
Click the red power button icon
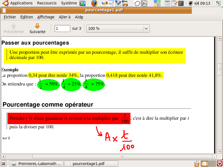point(219,164)
